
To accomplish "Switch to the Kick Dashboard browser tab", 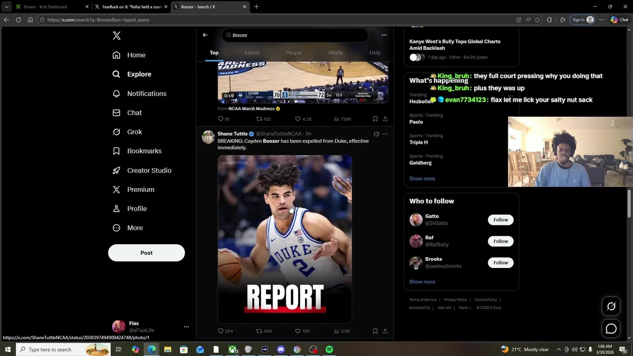I will click(52, 7).
